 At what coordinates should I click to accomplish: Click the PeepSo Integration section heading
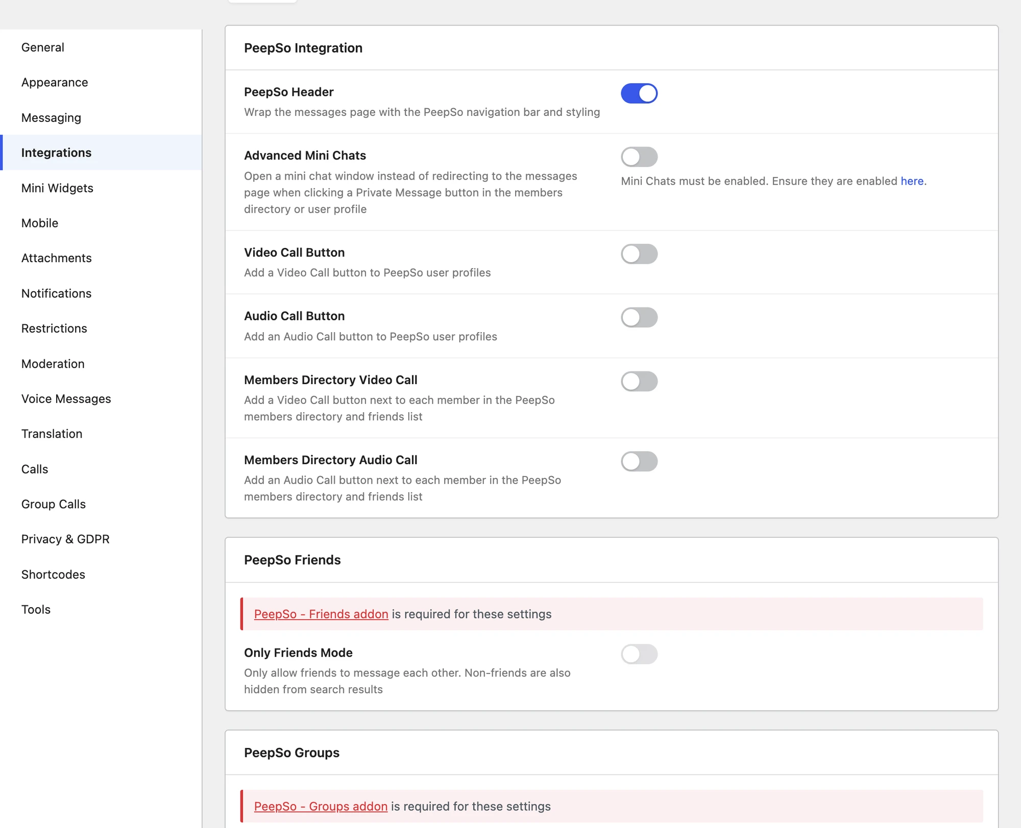pyautogui.click(x=303, y=48)
